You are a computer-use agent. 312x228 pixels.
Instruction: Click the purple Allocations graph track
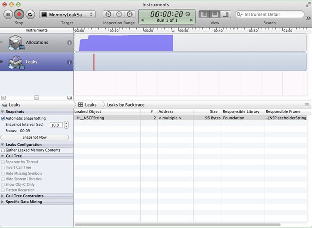pyautogui.click(x=126, y=43)
